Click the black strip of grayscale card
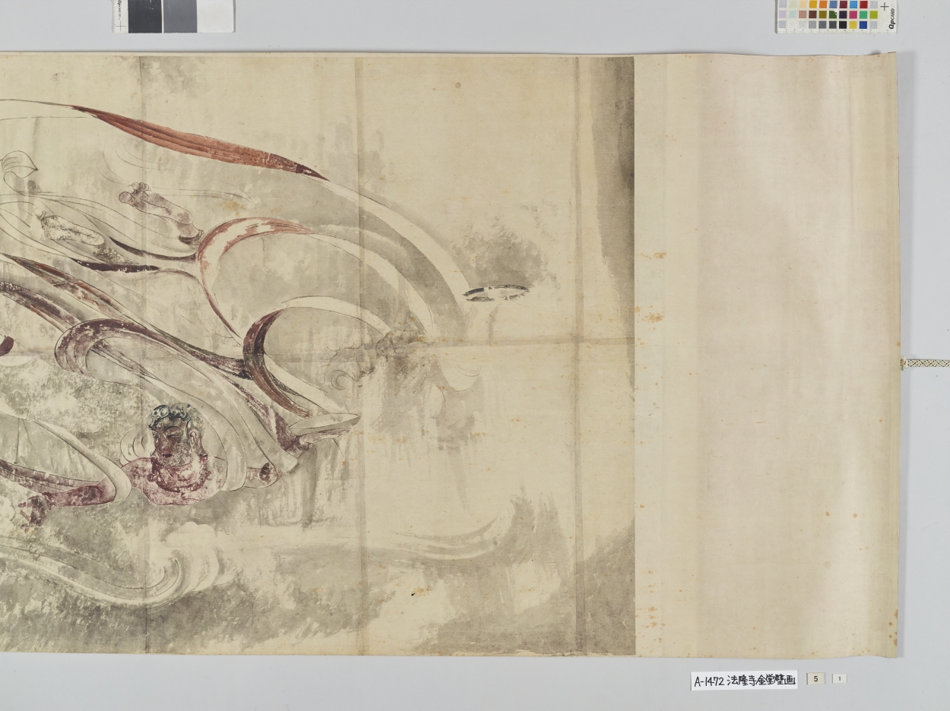Viewport: 950px width, 711px height. point(144,16)
